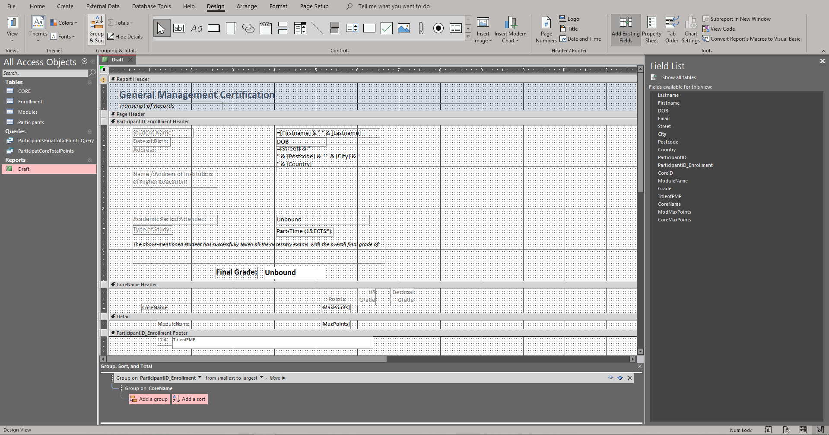The image size is (829, 435).
Task: Delete the ParticipantID_Enrollment group
Action: 629,378
